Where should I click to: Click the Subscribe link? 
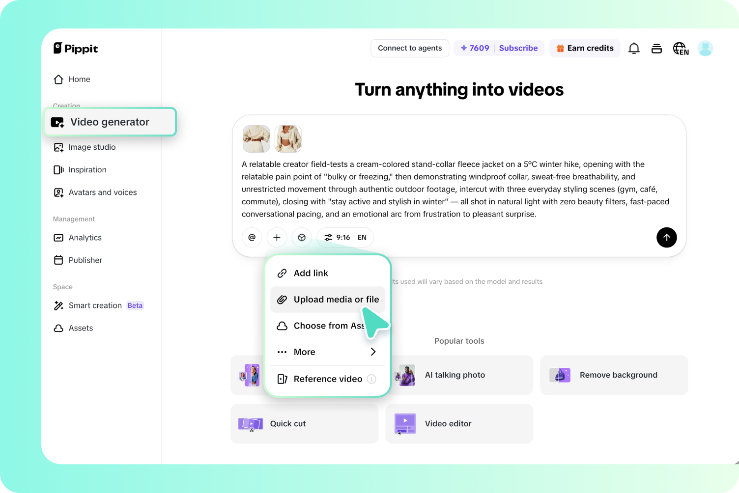tap(518, 48)
